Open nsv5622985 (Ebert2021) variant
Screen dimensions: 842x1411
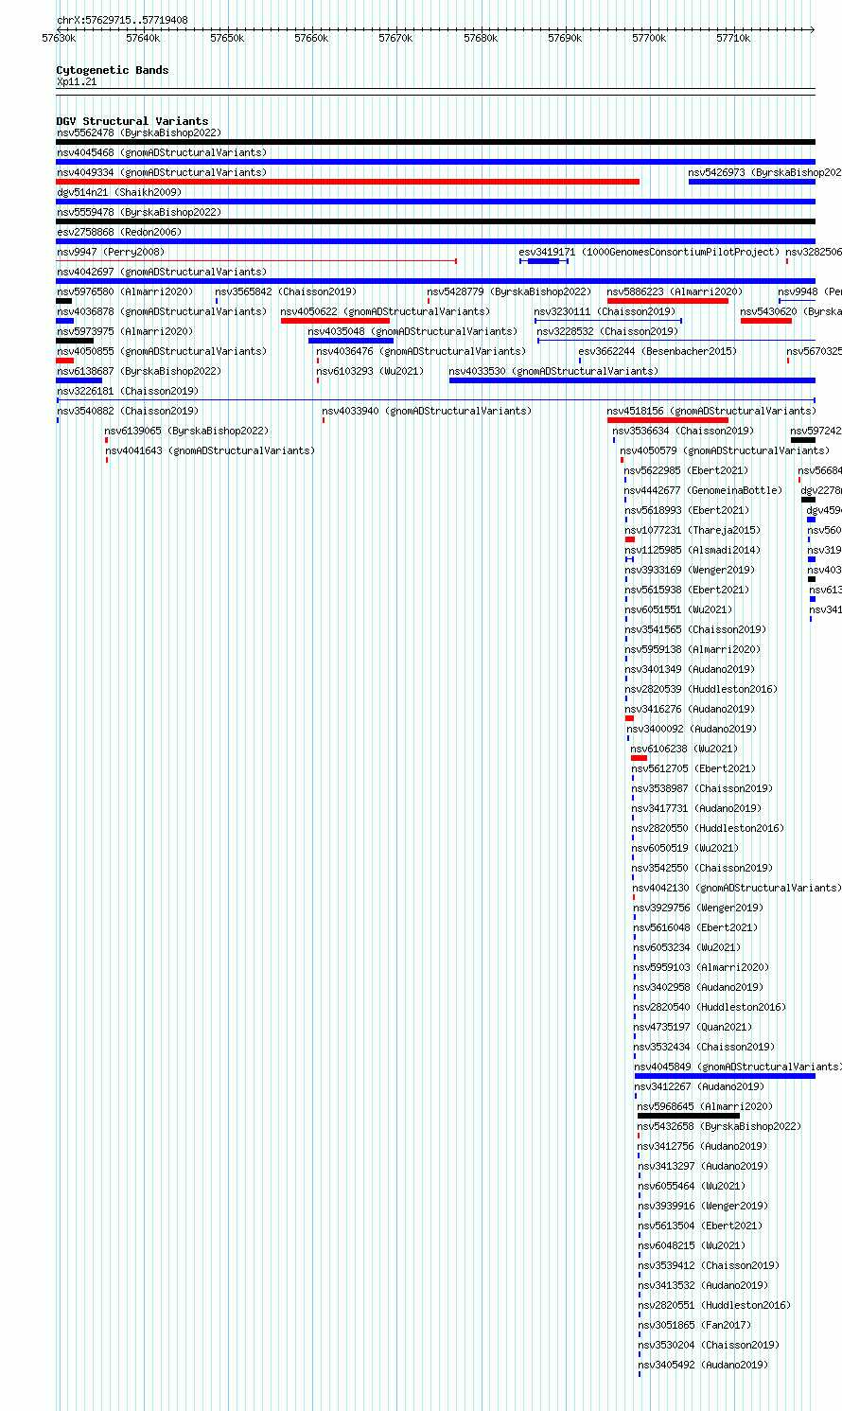click(686, 471)
